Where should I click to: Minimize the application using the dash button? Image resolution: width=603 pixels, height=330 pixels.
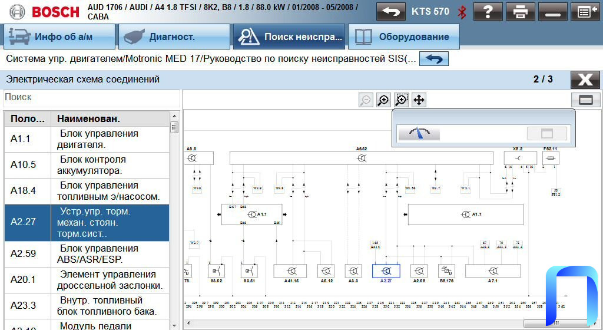click(x=552, y=12)
